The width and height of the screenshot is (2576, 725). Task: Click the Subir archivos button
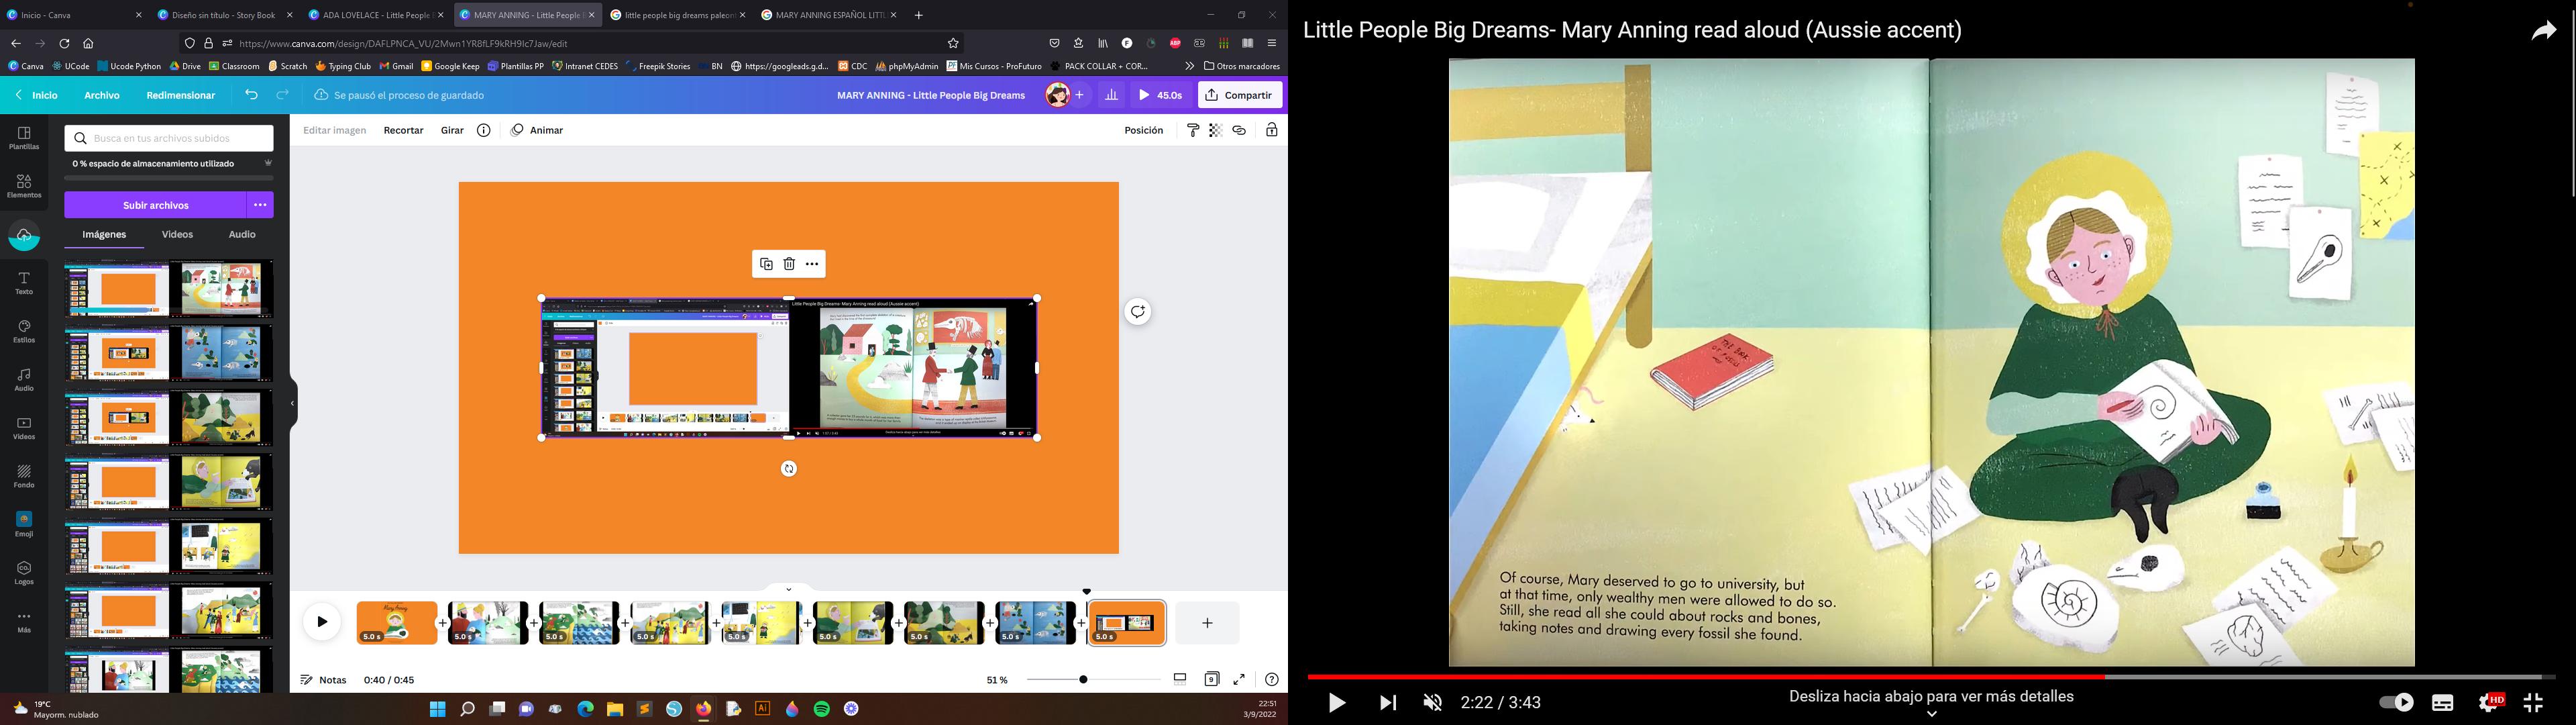coord(156,205)
